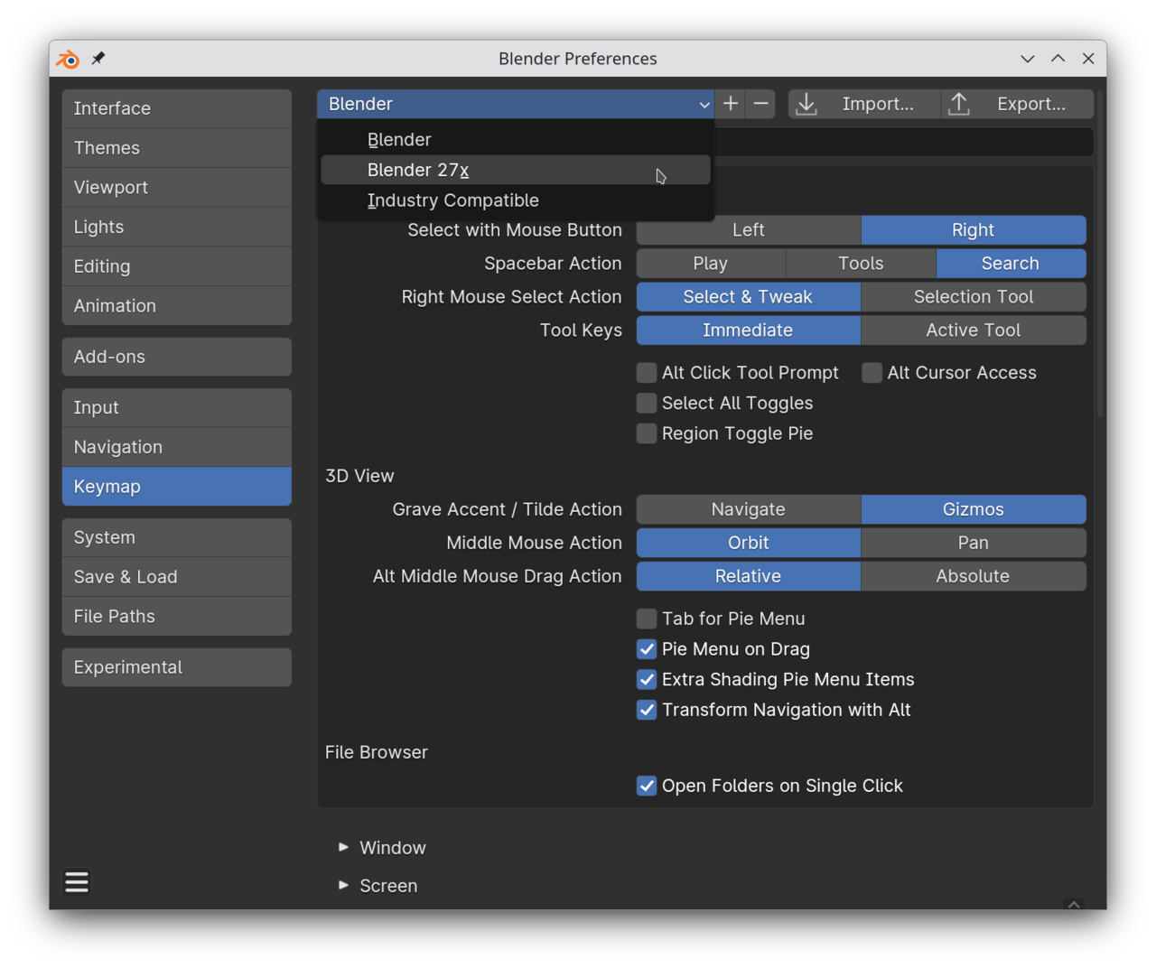
Task: Set Select with Mouse Button to Left
Action: [748, 230]
